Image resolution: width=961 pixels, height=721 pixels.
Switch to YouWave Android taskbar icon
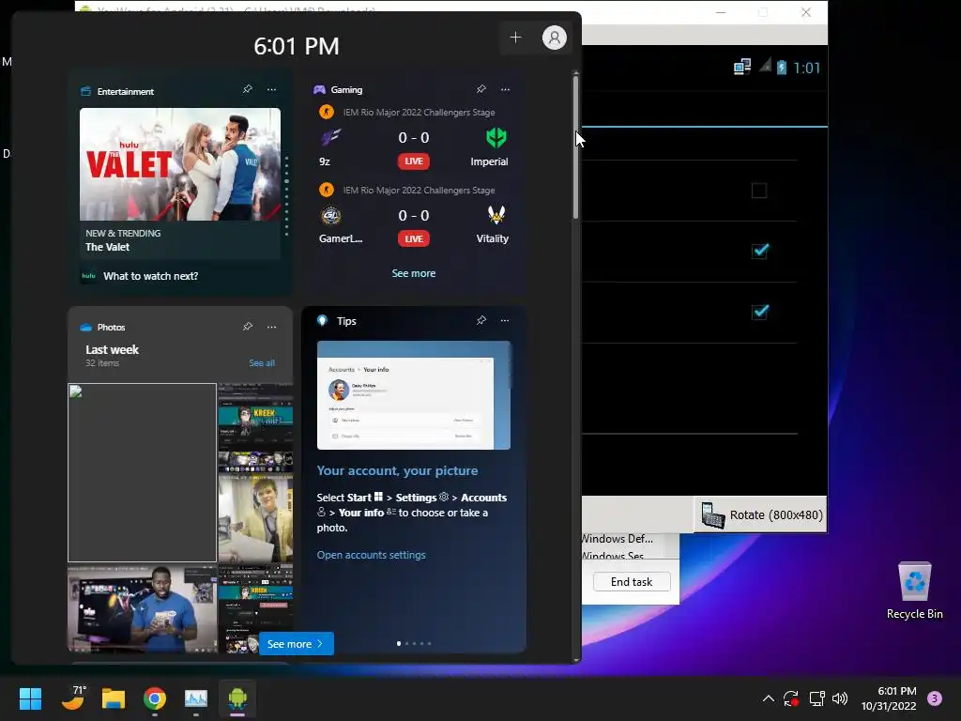click(x=237, y=698)
